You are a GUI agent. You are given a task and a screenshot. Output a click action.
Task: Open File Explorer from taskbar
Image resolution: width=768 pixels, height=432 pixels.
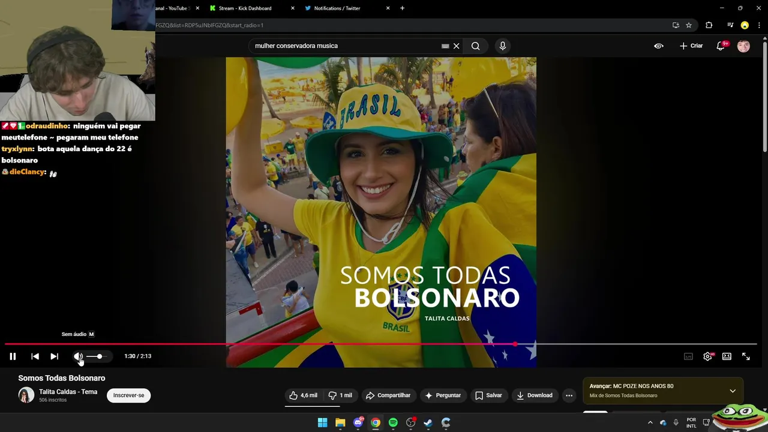tap(340, 422)
